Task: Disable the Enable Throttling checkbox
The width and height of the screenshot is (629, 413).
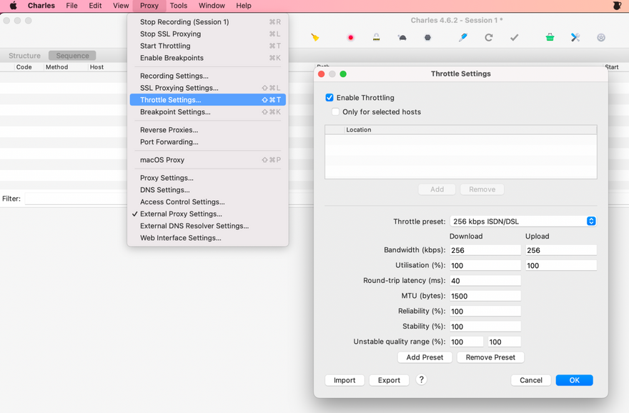Action: pyautogui.click(x=330, y=98)
